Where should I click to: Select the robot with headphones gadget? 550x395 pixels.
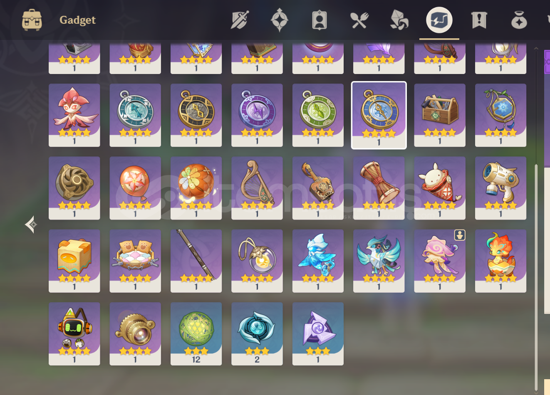74,334
